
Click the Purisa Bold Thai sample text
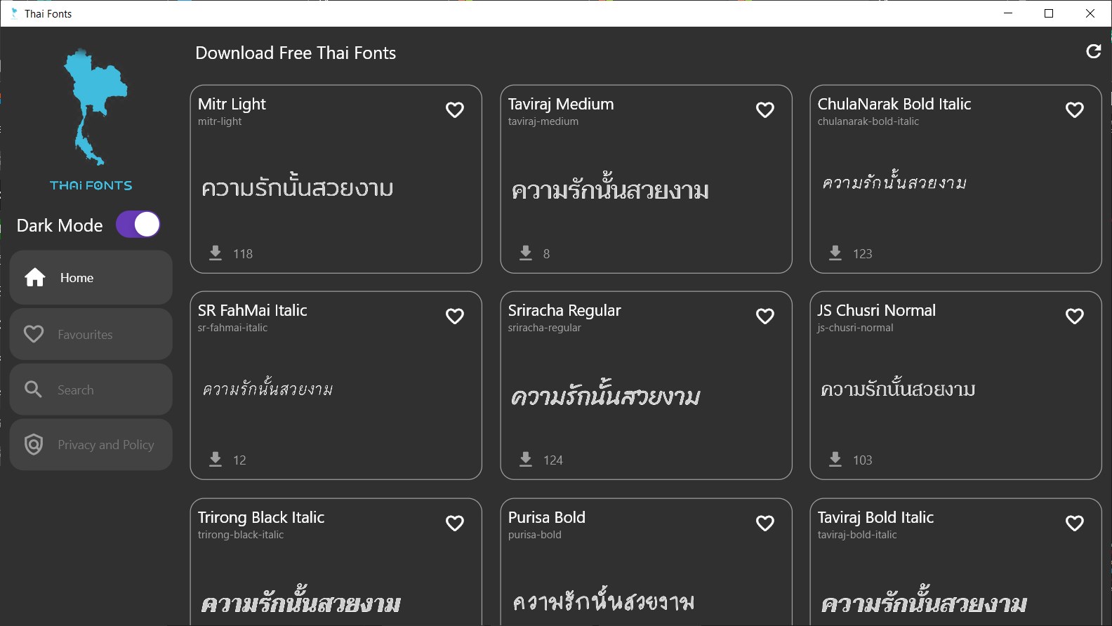point(604,599)
